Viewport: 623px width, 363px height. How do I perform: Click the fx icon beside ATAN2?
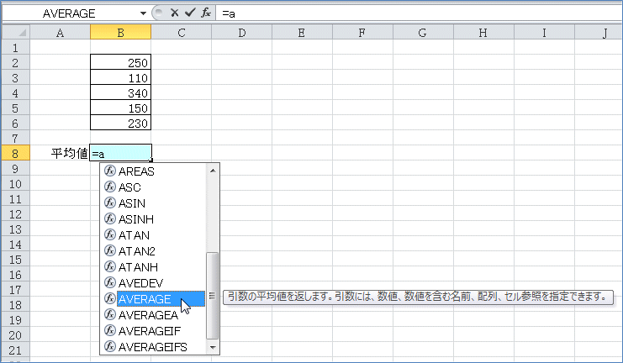109,250
